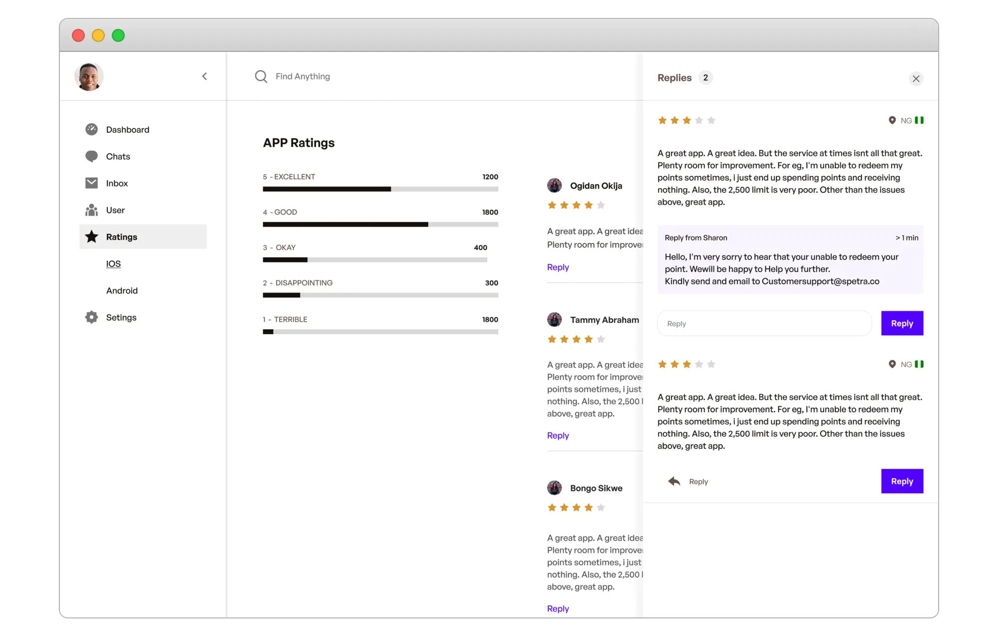Image resolution: width=998 pixels, height=643 pixels.
Task: Click Reply link under Bongo Sikwe review
Action: [558, 609]
